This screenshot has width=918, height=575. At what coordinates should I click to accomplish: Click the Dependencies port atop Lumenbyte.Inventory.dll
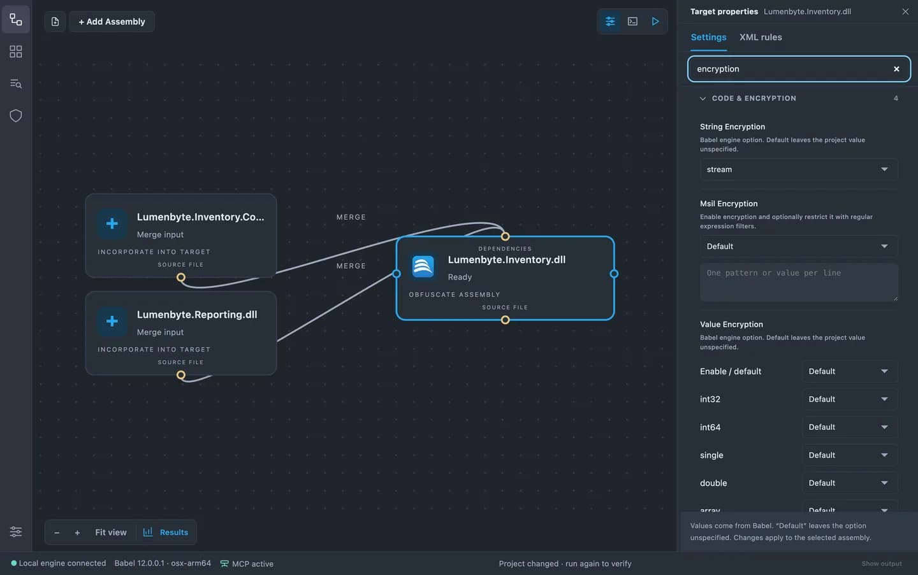pyautogui.click(x=505, y=237)
